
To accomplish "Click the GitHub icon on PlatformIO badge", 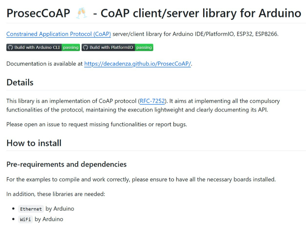I will click(x=85, y=47).
